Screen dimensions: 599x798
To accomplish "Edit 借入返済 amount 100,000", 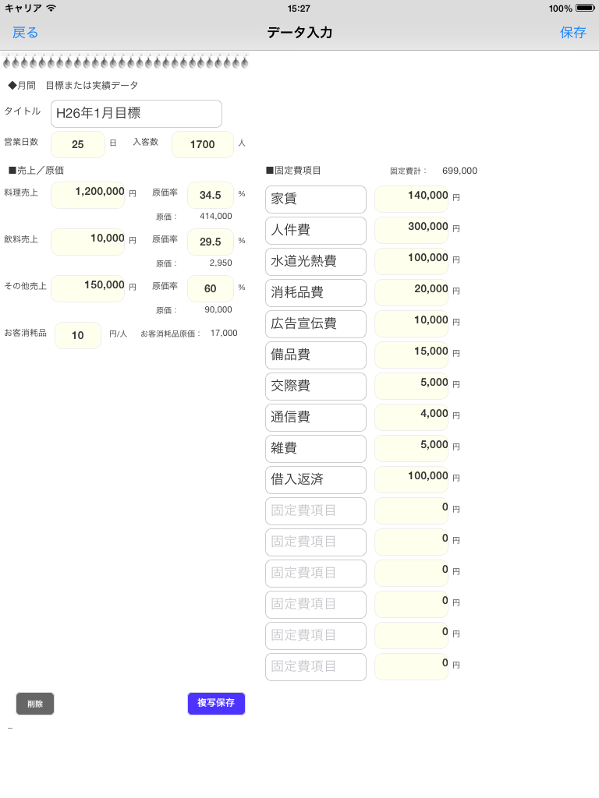I will [412, 479].
